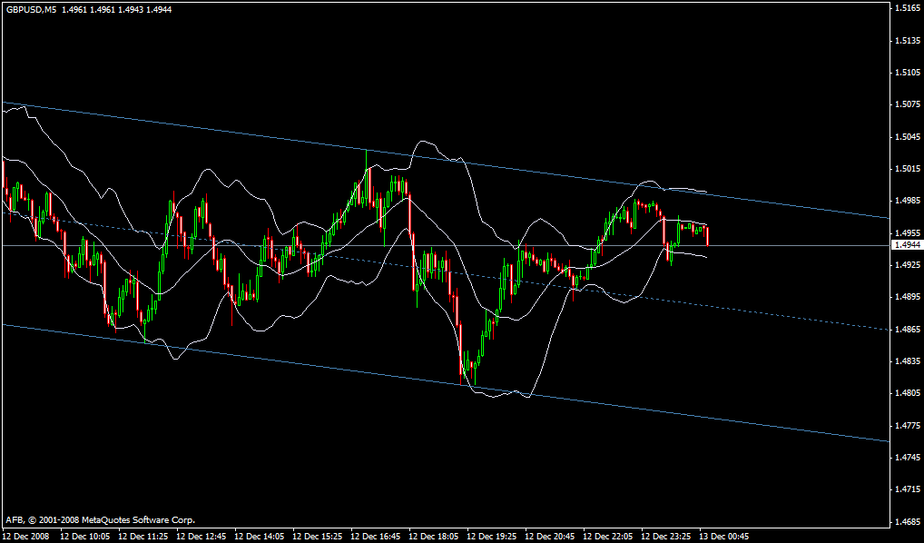924x543 pixels.
Task: Select the 12 Dec 10:05 time label
Action: tap(84, 536)
